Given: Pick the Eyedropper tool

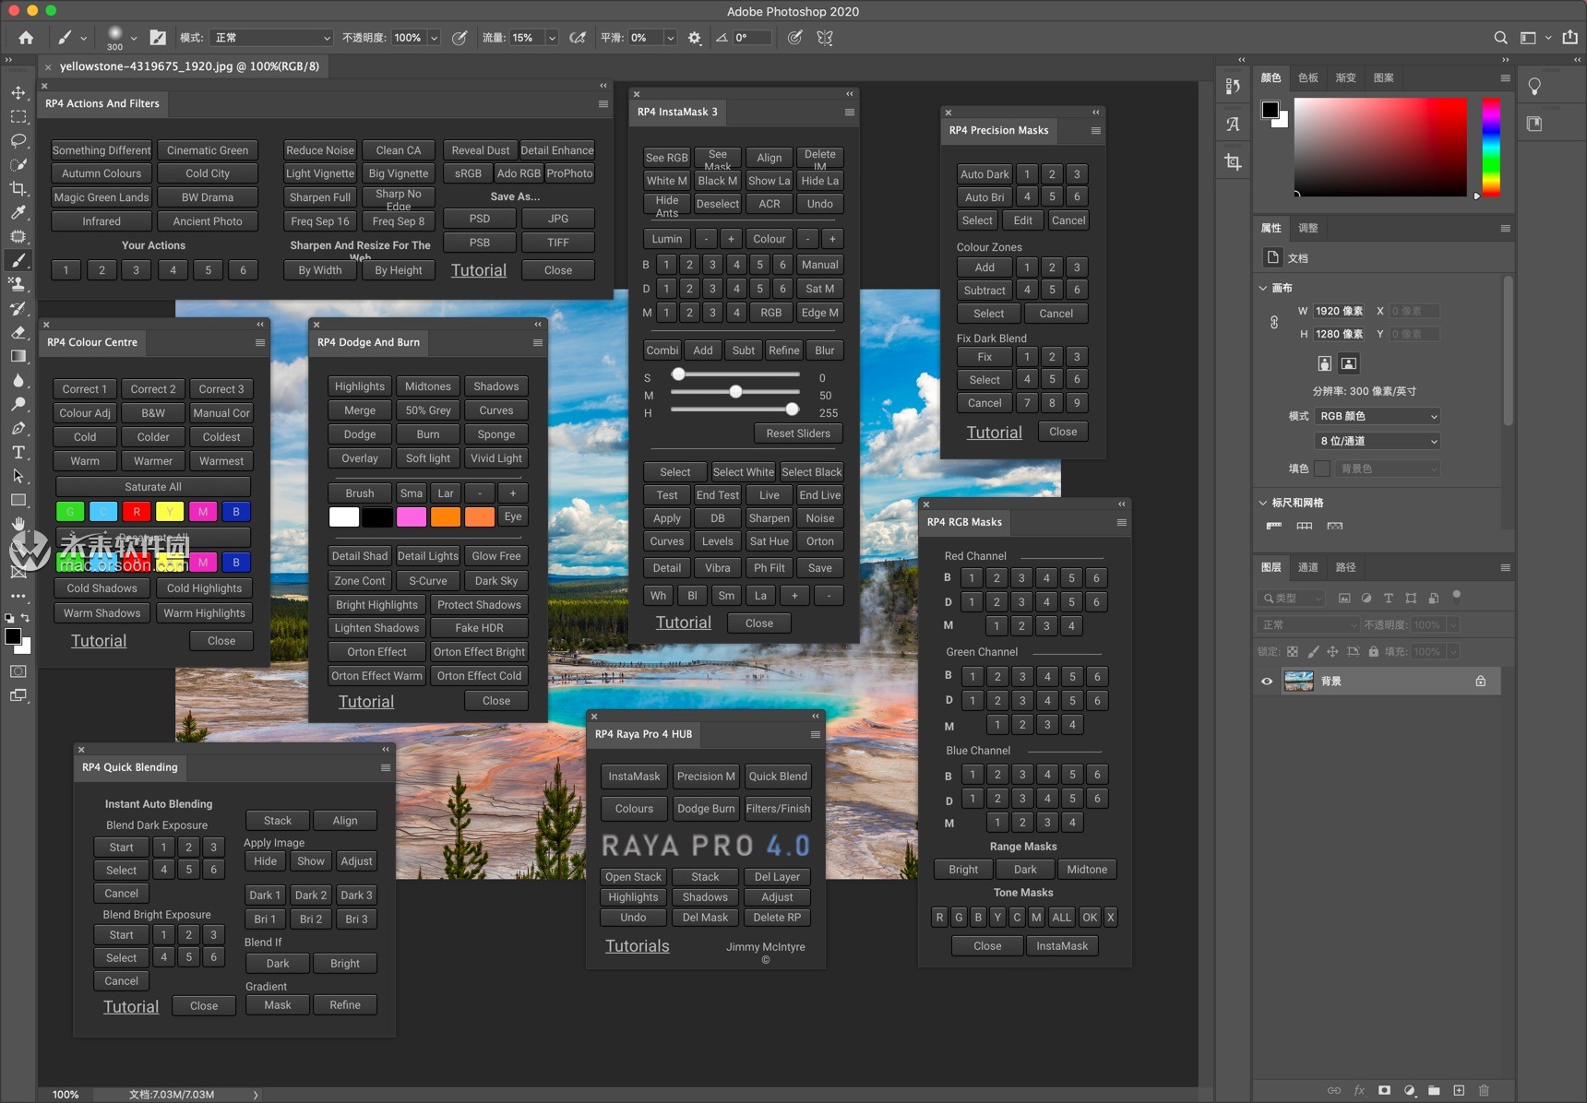Looking at the screenshot, I should 18,213.
